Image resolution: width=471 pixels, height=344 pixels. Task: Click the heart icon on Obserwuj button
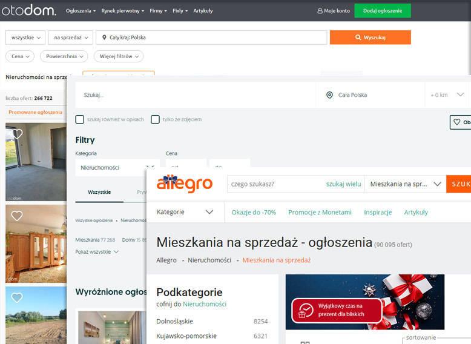pos(457,122)
